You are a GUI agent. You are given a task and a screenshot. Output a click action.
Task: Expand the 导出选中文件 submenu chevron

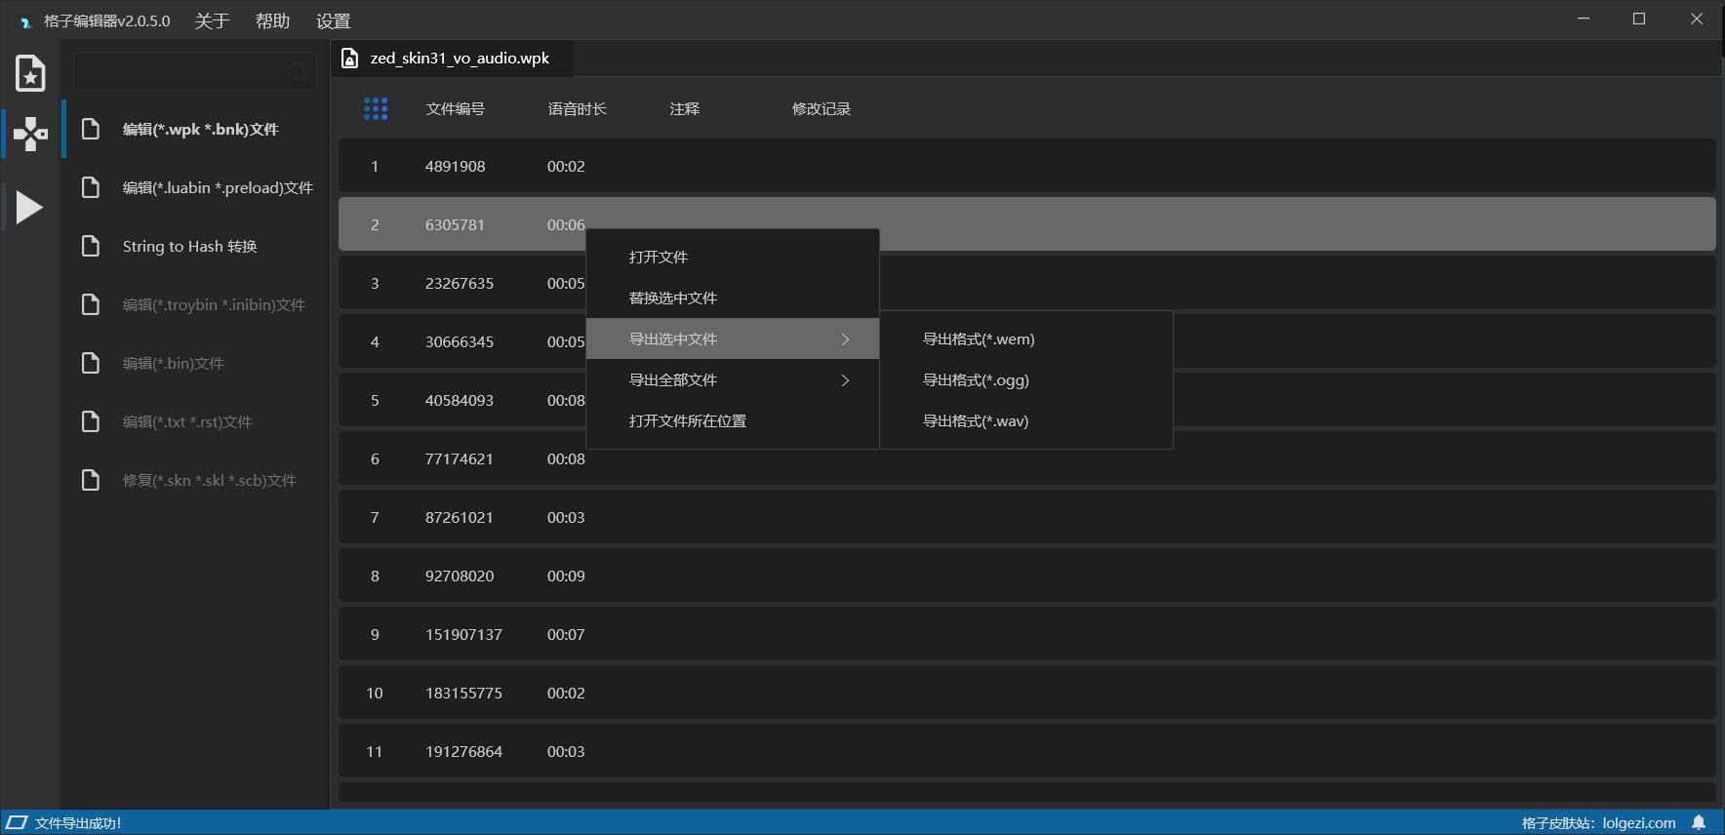(x=845, y=339)
